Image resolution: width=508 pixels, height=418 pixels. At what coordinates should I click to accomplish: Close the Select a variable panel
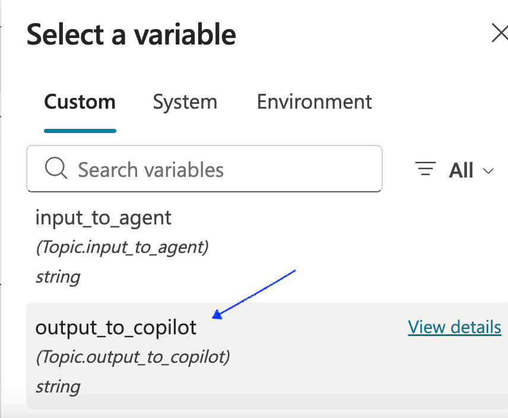click(x=500, y=34)
